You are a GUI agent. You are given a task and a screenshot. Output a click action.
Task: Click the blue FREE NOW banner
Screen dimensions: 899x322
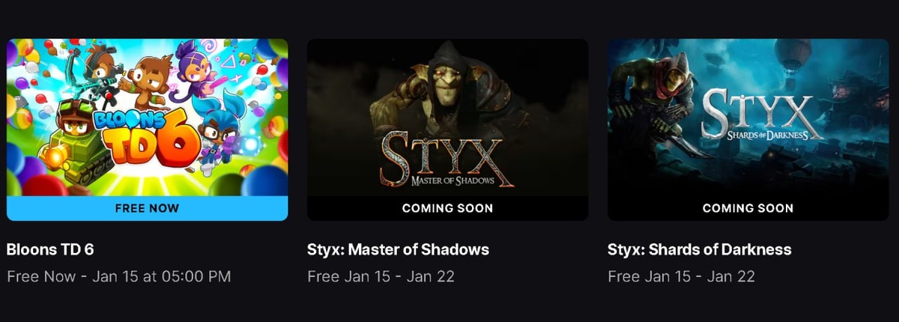click(x=148, y=208)
